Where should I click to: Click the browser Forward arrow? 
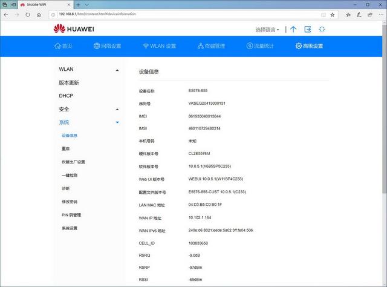pos(17,15)
